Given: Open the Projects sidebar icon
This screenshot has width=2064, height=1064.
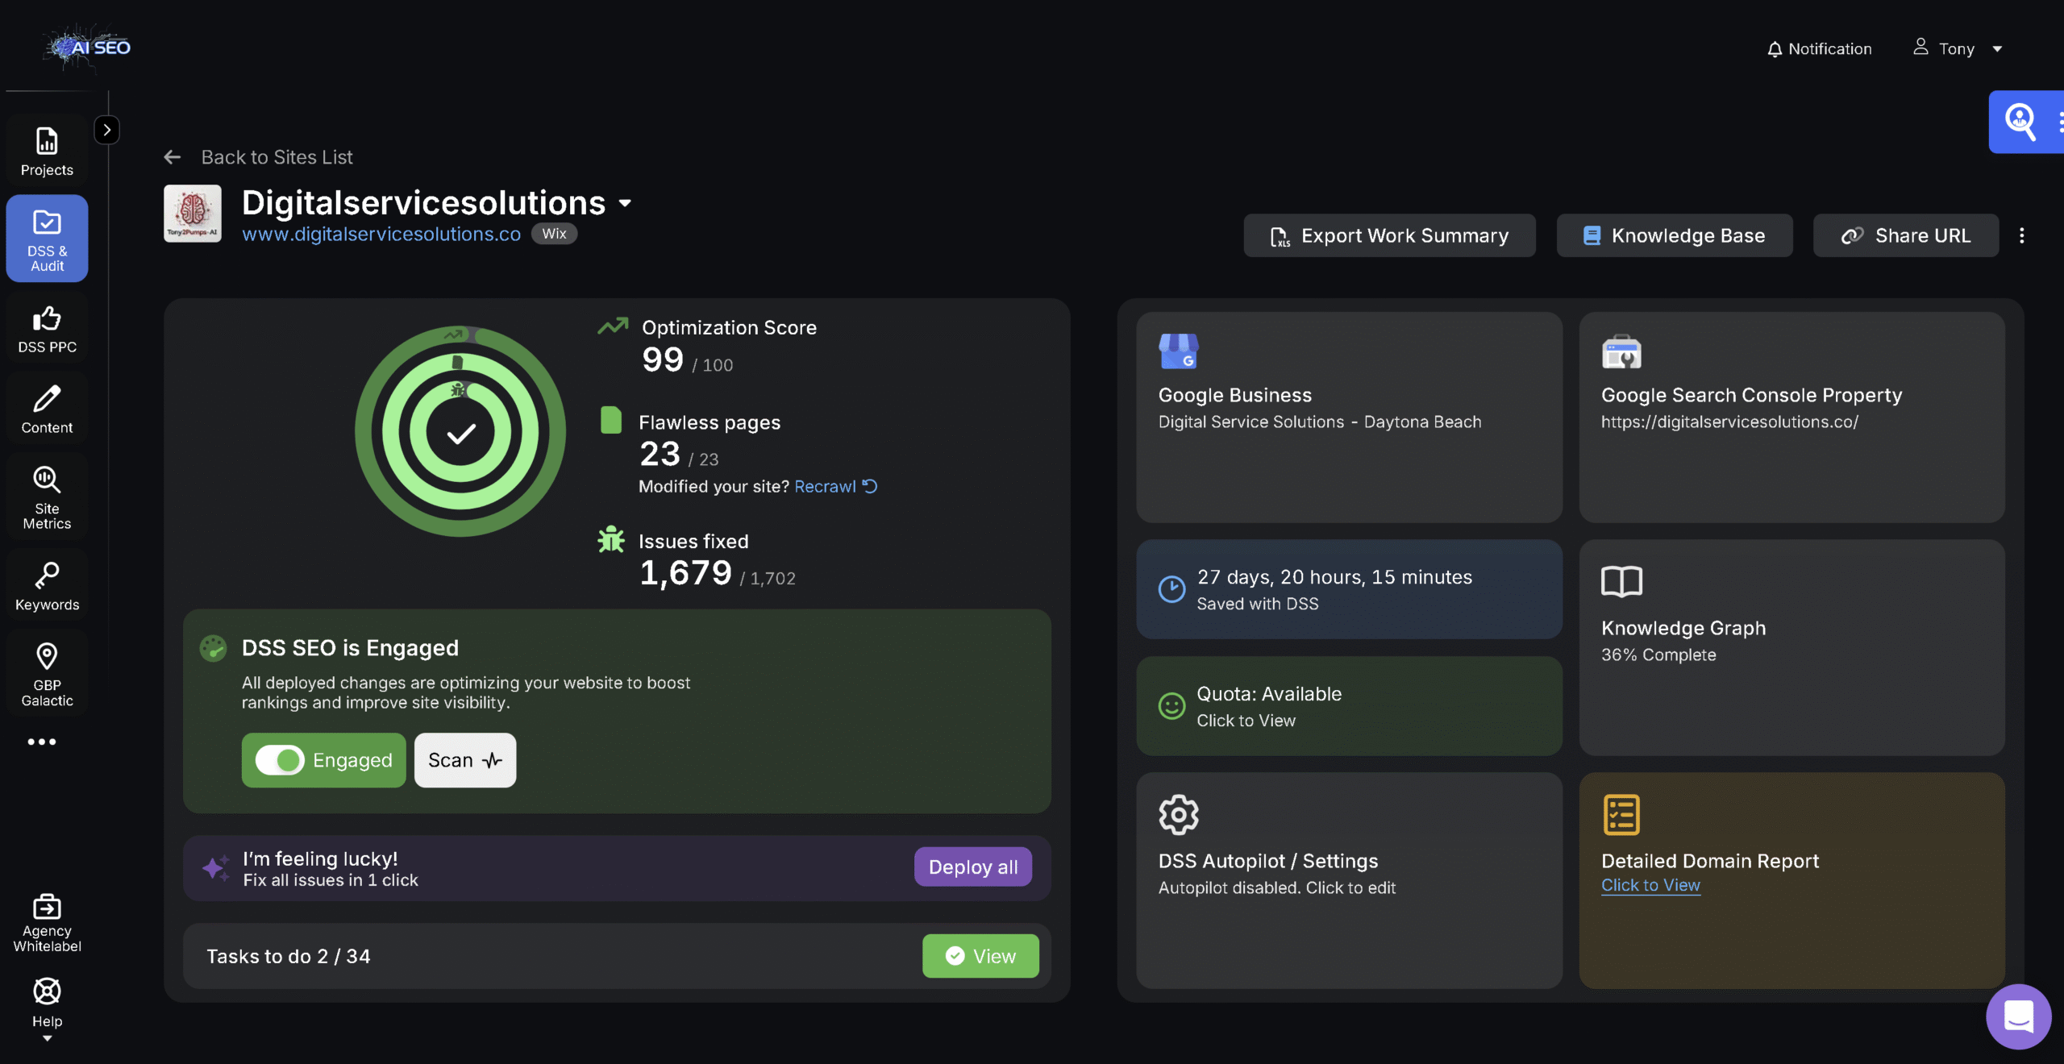Looking at the screenshot, I should pyautogui.click(x=47, y=142).
